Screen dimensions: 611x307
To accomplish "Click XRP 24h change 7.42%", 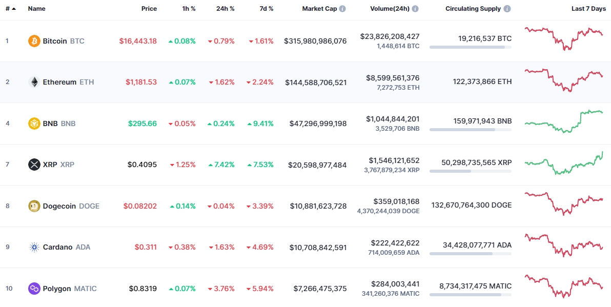I will [x=221, y=165].
